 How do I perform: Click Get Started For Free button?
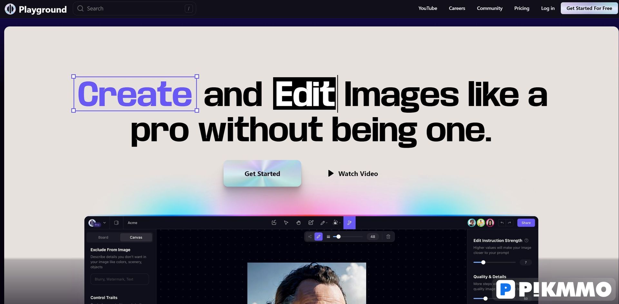[589, 8]
